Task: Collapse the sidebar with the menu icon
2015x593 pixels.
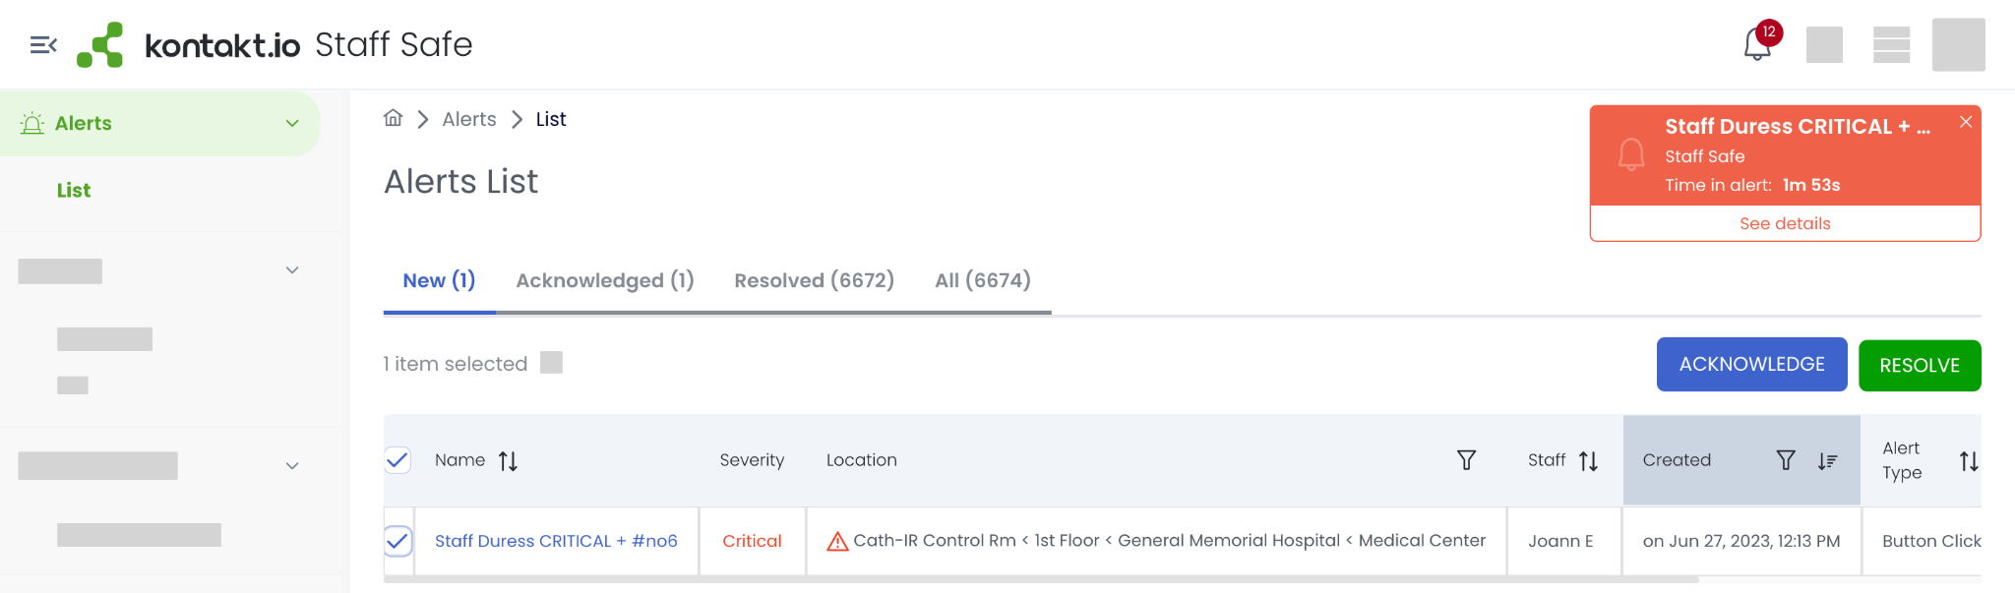Action: pyautogui.click(x=43, y=45)
